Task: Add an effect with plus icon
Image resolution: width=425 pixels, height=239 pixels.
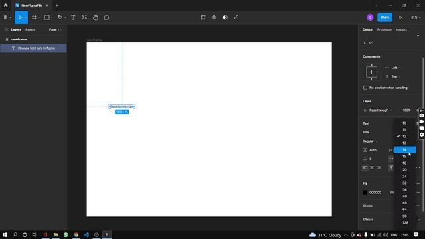Action: (x=418, y=220)
